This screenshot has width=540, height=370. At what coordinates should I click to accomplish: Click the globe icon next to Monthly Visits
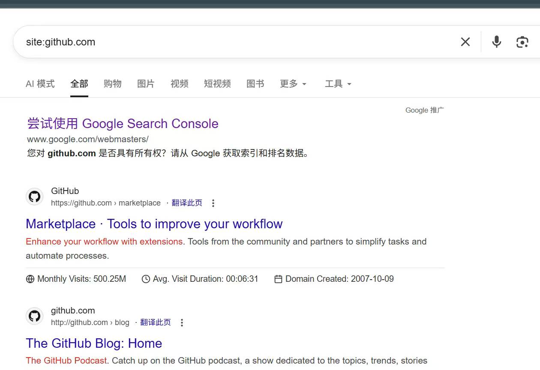point(30,279)
